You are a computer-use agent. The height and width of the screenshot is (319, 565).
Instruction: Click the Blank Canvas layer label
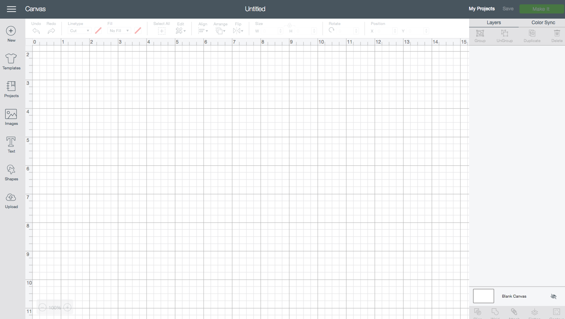514,296
